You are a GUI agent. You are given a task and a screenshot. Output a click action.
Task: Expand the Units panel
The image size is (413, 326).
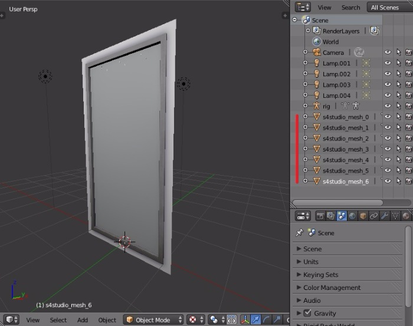pos(310,262)
